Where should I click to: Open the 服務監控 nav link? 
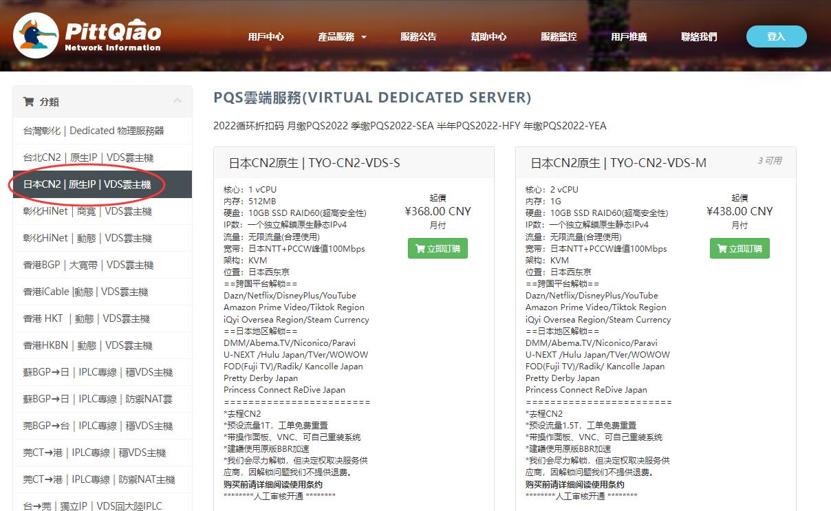click(x=559, y=37)
